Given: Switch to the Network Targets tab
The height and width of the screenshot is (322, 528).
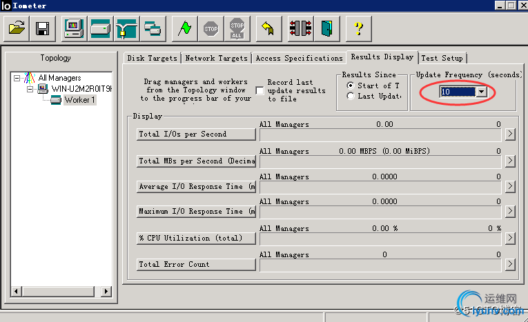Looking at the screenshot, I should (217, 58).
